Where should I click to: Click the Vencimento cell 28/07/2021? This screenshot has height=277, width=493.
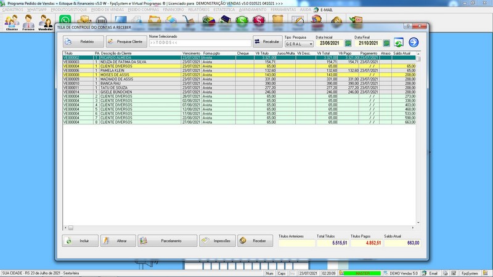click(191, 97)
